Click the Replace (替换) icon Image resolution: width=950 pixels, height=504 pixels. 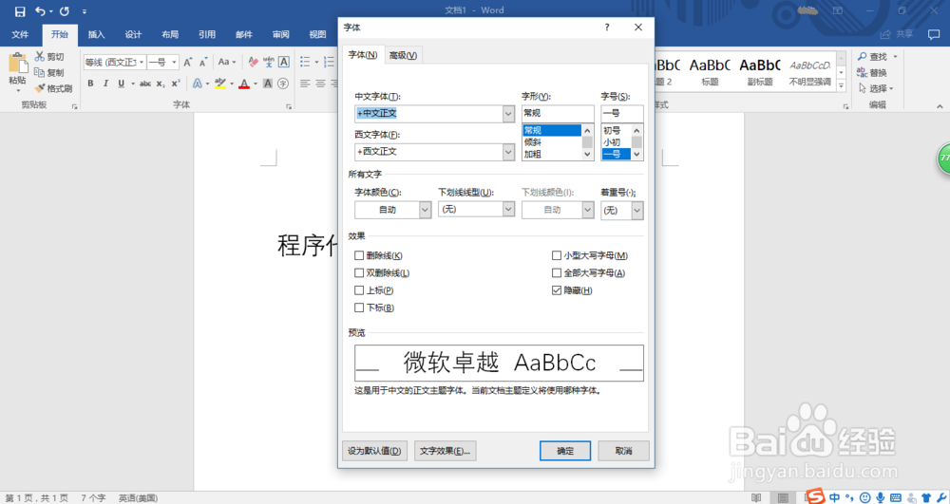(x=863, y=72)
